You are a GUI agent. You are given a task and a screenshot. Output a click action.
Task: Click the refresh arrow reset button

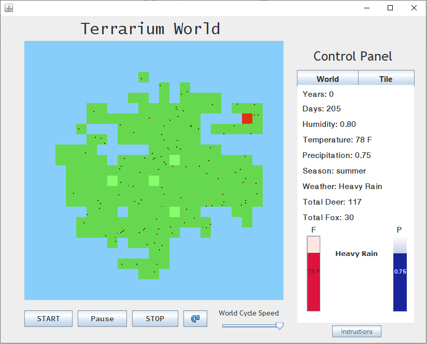coord(195,319)
